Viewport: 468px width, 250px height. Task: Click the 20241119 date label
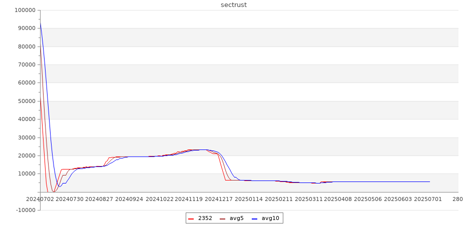(x=189, y=199)
